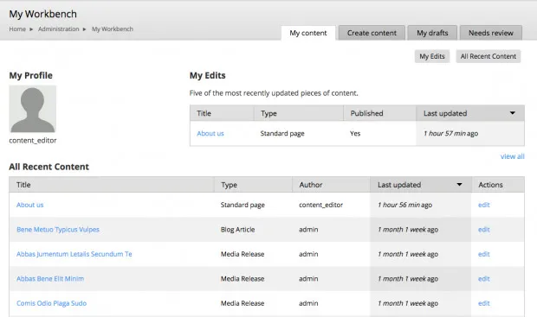Sort My Edits by Title column
537x317 pixels.
[x=204, y=113]
